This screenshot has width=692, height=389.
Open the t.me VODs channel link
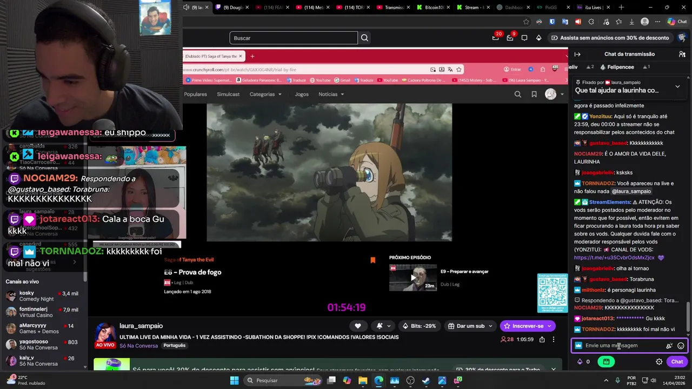click(x=614, y=258)
